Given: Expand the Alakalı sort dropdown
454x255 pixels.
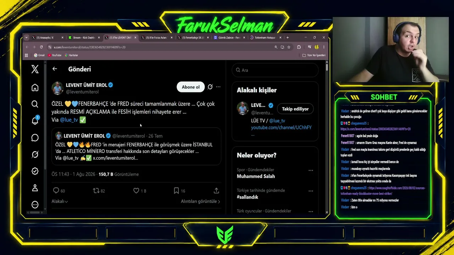Looking at the screenshot, I should [x=60, y=201].
